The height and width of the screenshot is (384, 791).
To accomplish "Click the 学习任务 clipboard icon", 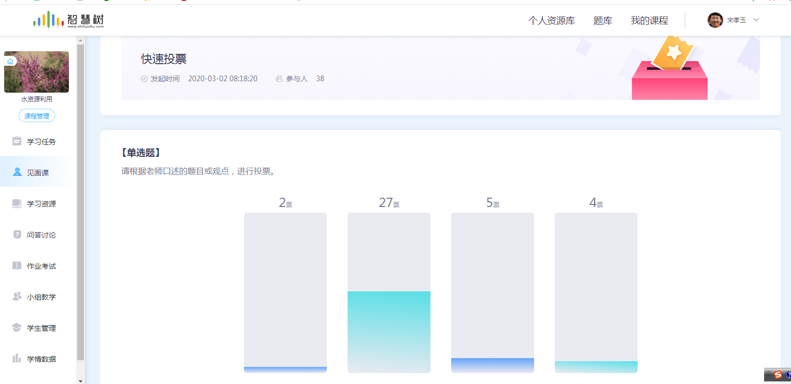I will pyautogui.click(x=17, y=141).
